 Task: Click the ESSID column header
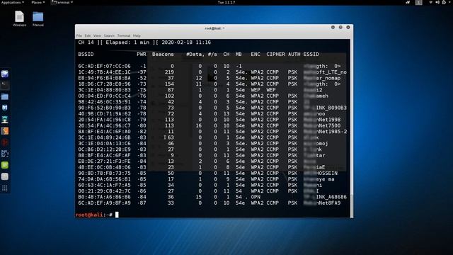coord(311,54)
